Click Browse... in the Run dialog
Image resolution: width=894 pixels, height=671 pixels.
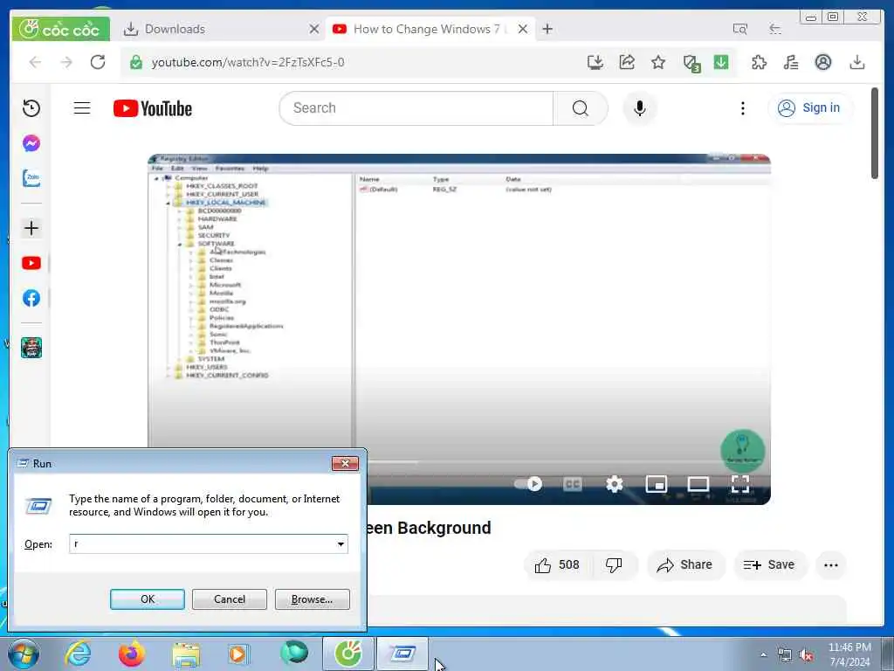312,599
